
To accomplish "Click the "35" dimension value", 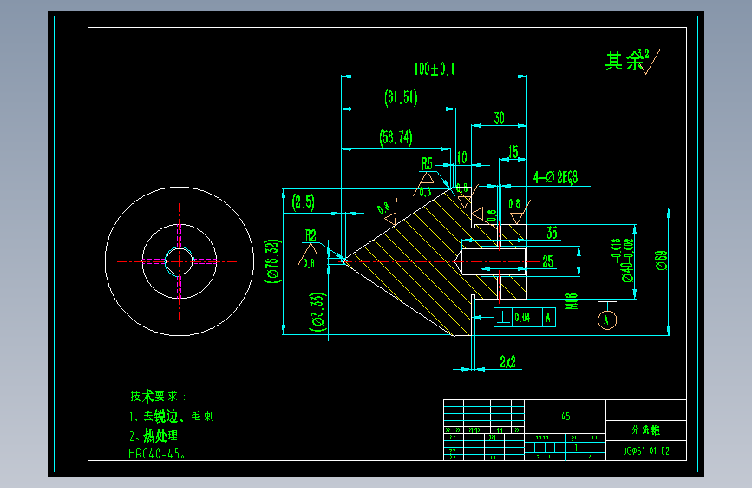I will [552, 233].
